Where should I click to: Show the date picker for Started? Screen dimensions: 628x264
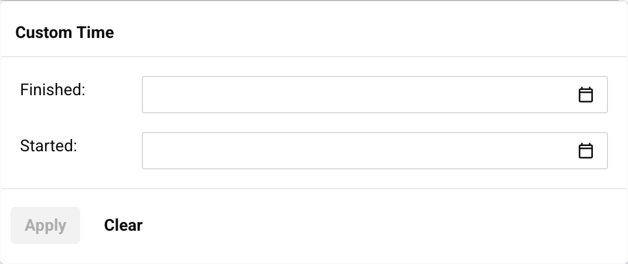(x=586, y=151)
